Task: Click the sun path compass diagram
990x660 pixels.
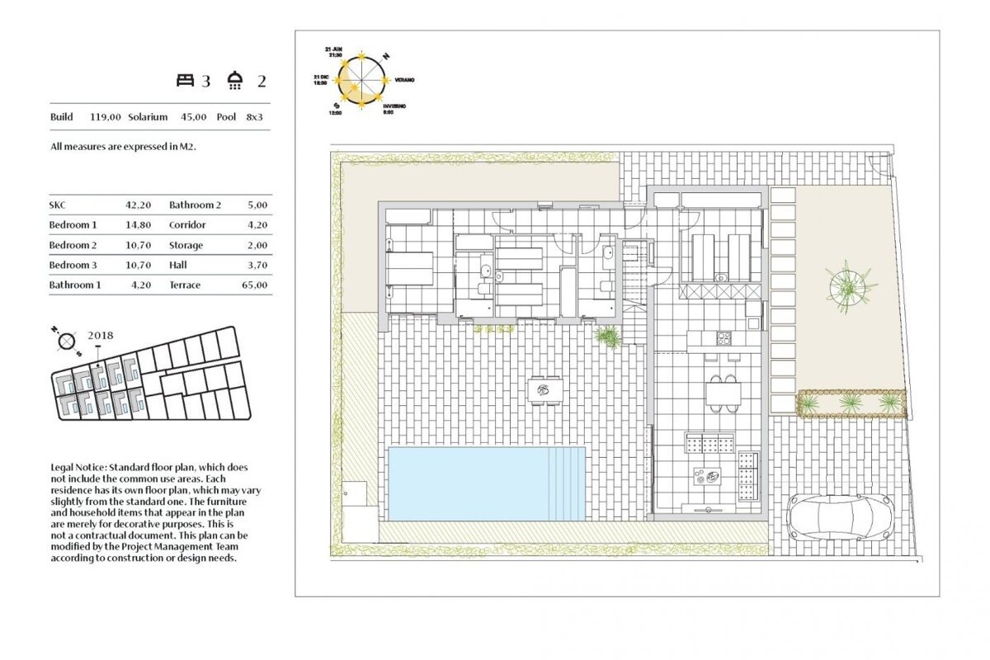Action: coord(361,80)
